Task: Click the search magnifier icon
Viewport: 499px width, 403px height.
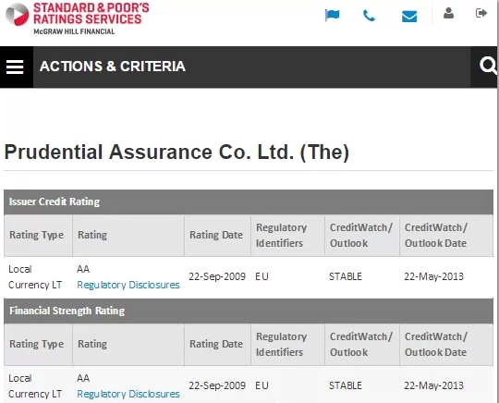Action: (488, 66)
